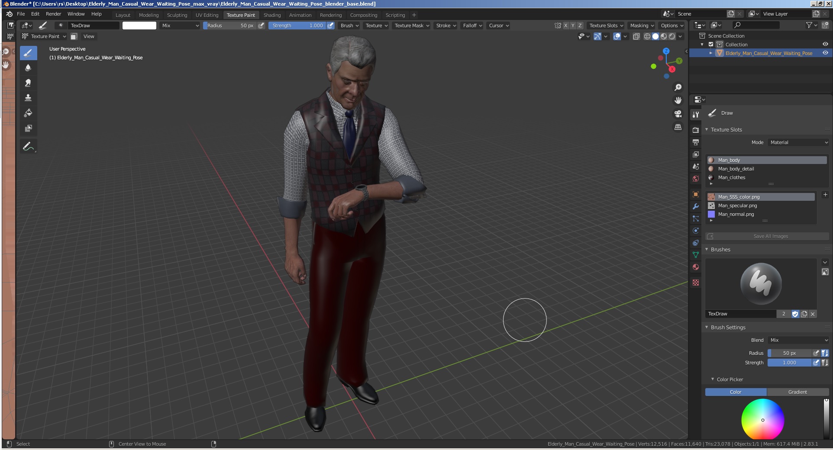833x450 pixels.
Task: Open the Mode Material dropdown
Action: (798, 142)
